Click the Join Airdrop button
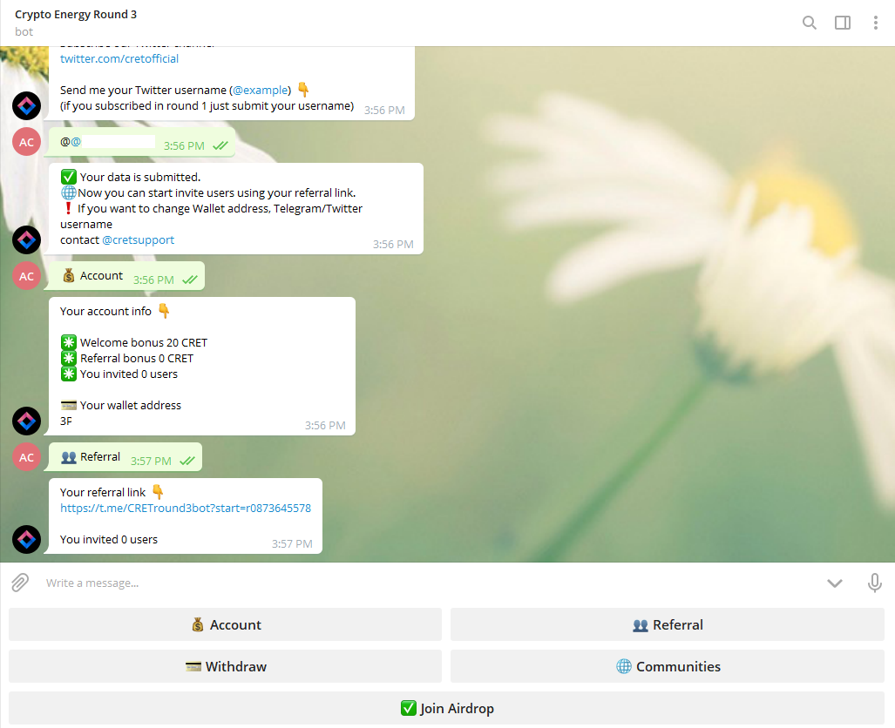Image resolution: width=895 pixels, height=728 pixels. pyautogui.click(x=446, y=708)
